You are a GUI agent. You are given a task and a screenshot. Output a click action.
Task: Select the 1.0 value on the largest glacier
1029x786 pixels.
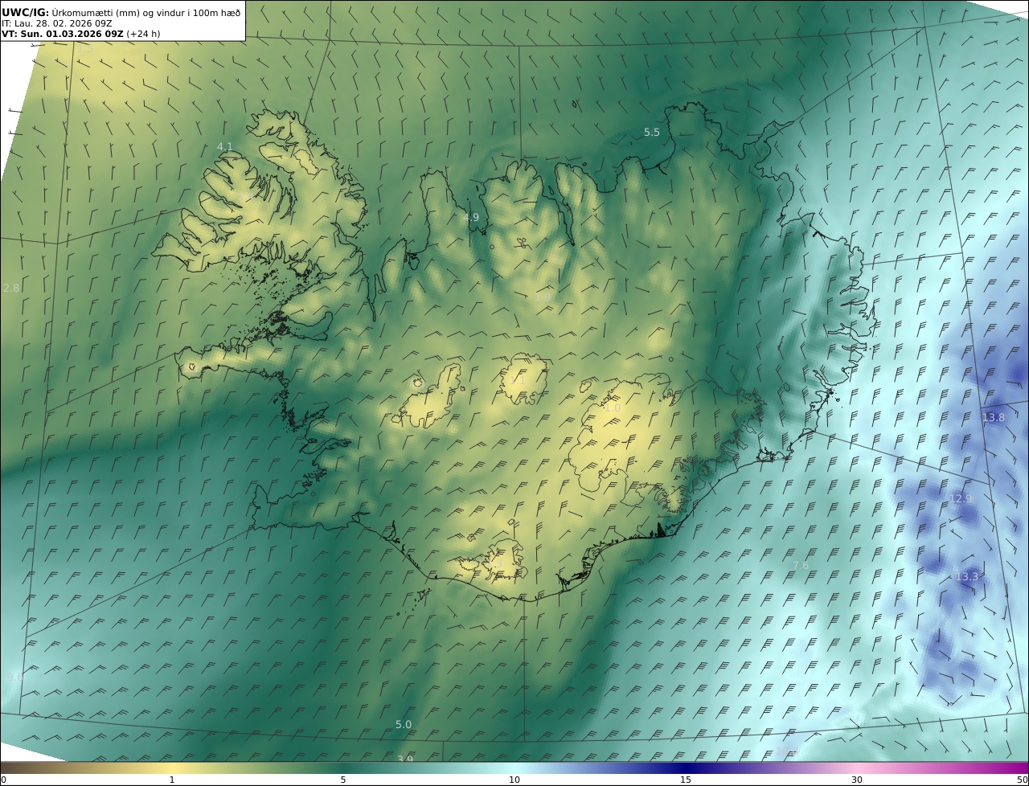point(613,408)
